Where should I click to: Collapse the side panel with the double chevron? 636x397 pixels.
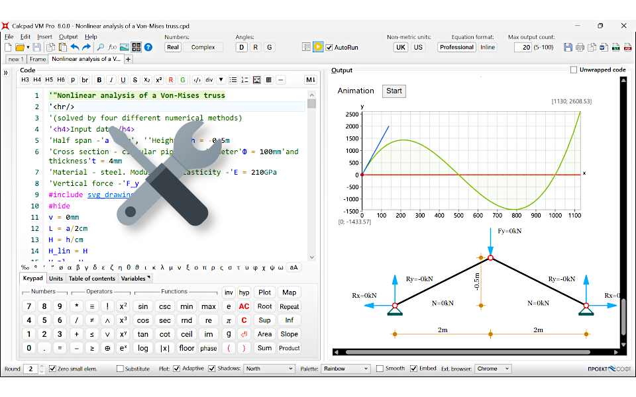(x=6, y=73)
